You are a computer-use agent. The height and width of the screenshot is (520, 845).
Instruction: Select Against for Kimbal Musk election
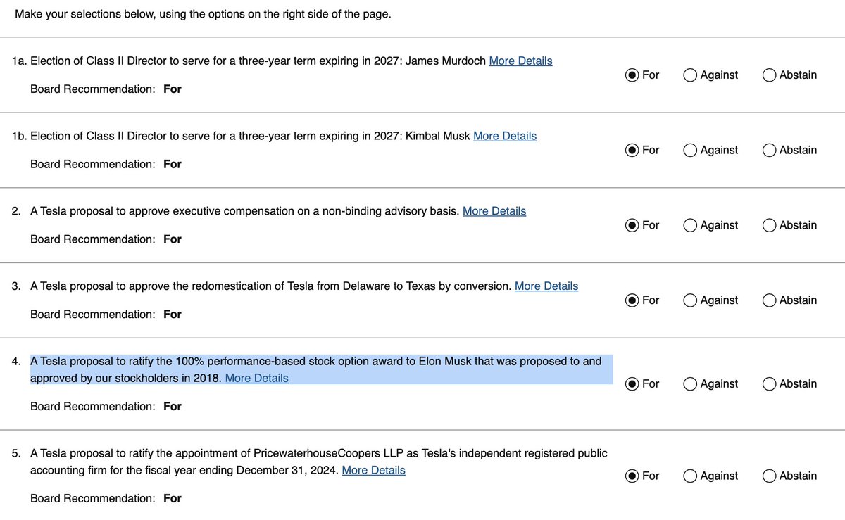690,150
